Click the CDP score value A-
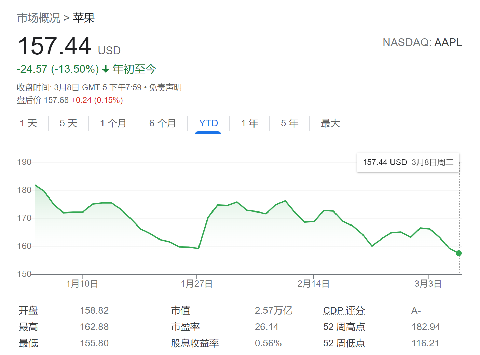 [x=416, y=310]
